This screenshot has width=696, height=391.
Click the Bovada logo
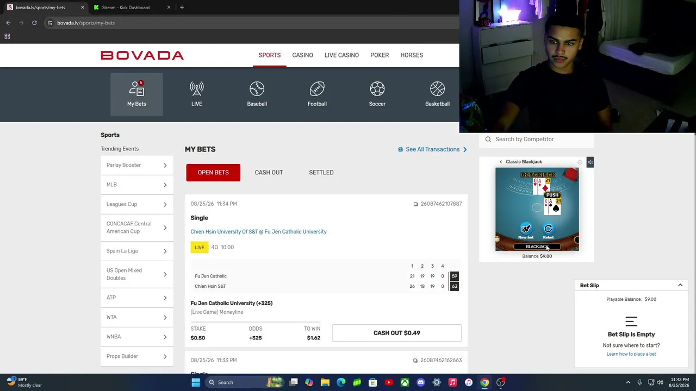pyautogui.click(x=142, y=55)
